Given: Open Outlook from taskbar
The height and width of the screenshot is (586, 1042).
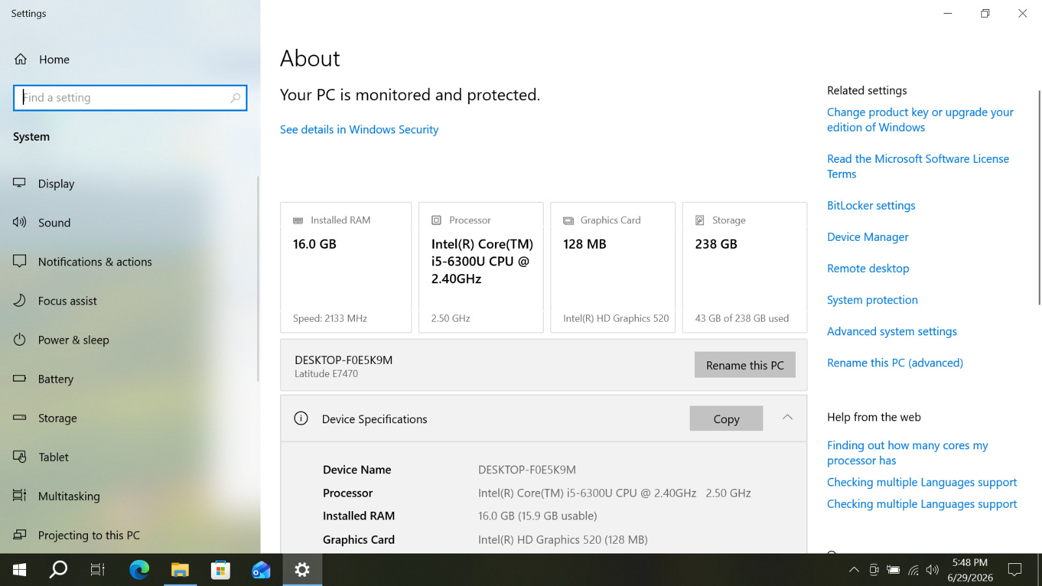Looking at the screenshot, I should (261, 570).
